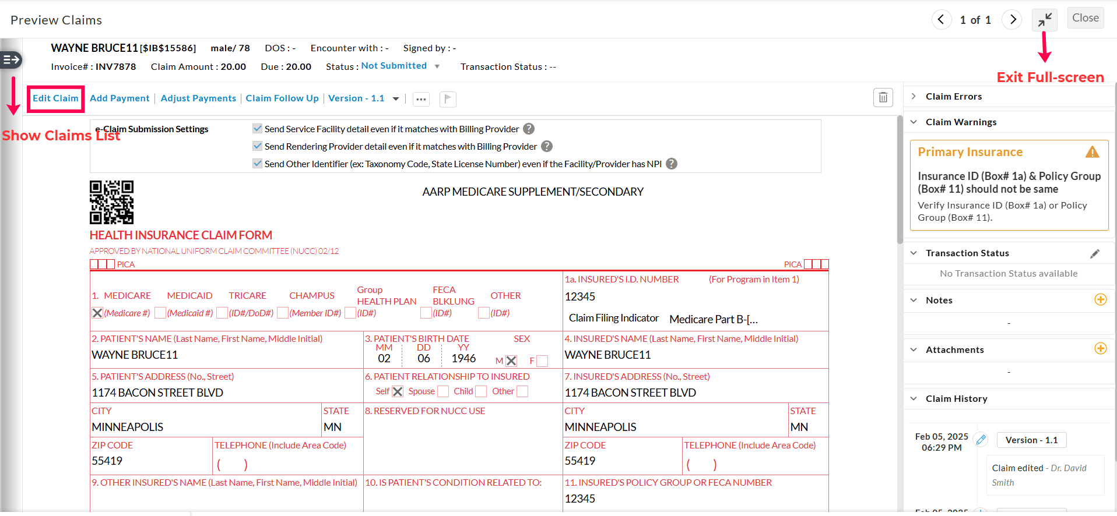Click Claim Filing Indicator Medicare Part B field
The height and width of the screenshot is (516, 1117).
point(714,319)
